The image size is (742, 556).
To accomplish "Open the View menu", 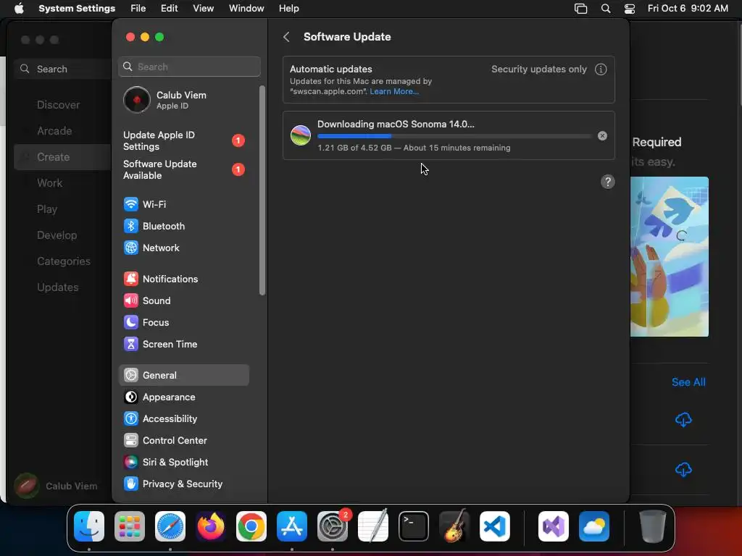I will pos(203,9).
